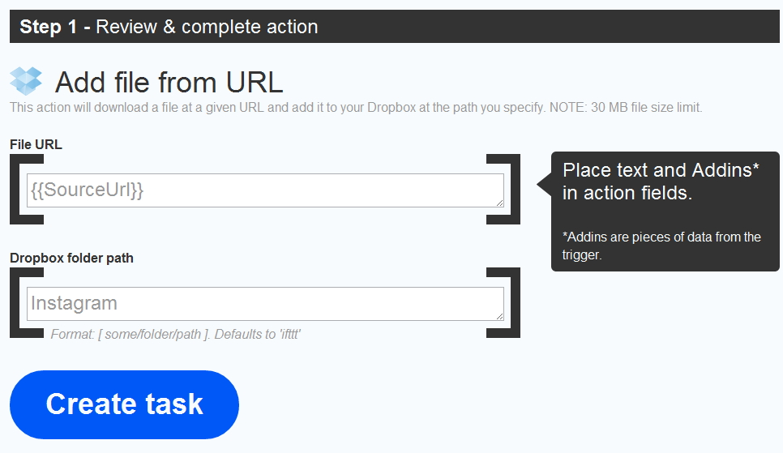Click the Dropbox logo icon
Viewport: 783px width, 453px height.
click(26, 80)
